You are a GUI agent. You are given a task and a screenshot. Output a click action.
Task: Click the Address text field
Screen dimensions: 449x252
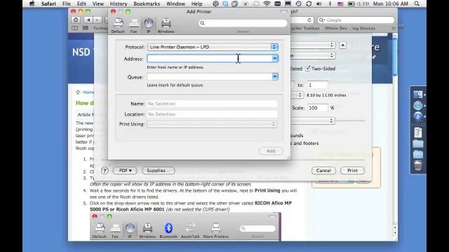[209, 59]
